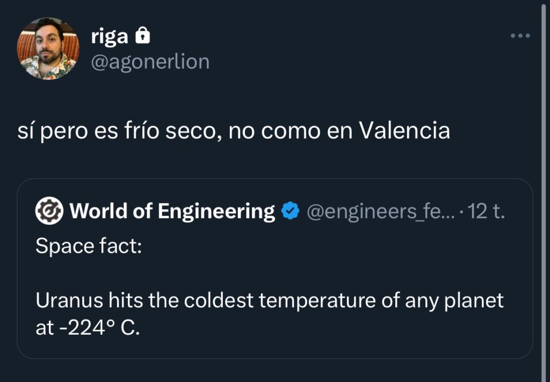550x382 pixels.
Task: Click the blue verified checkmark badge
Action: [291, 212]
